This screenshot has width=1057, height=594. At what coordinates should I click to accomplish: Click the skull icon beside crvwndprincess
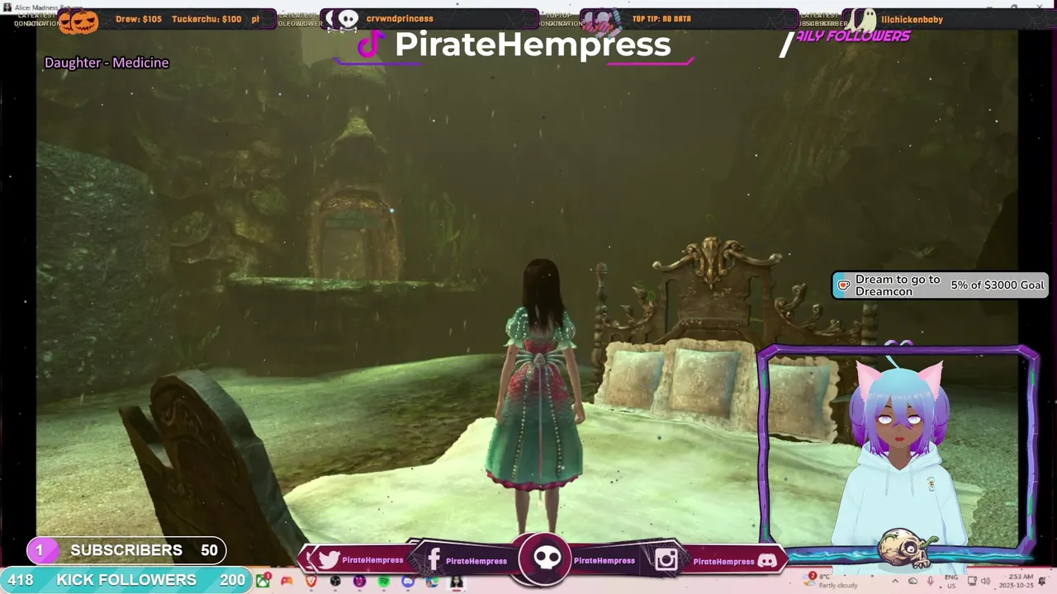pos(348,19)
